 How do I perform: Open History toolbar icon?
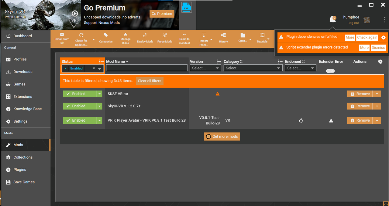click(x=223, y=35)
